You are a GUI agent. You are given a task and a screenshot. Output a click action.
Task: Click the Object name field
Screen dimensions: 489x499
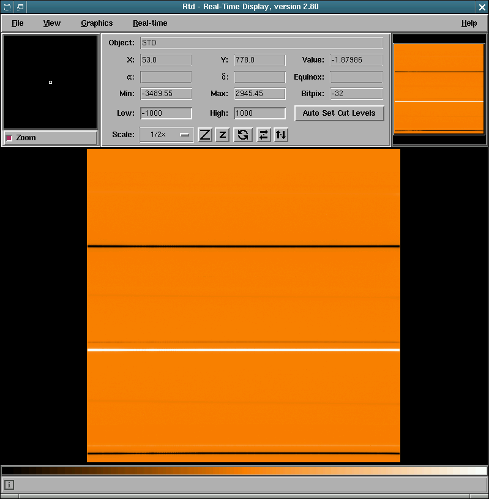[x=261, y=43]
